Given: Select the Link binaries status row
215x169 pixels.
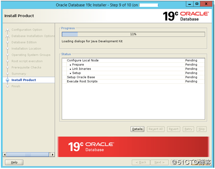Looking at the screenshot, I should click(x=133, y=69).
